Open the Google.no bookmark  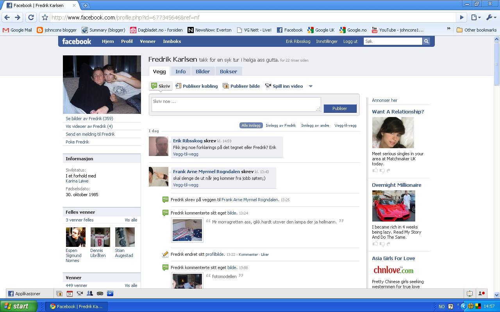(x=353, y=30)
